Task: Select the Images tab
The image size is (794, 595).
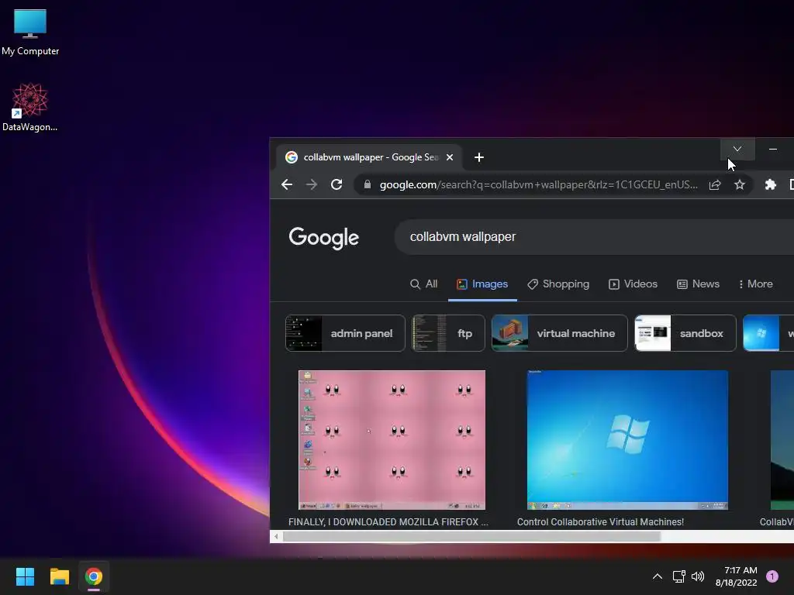Action: [x=482, y=284]
